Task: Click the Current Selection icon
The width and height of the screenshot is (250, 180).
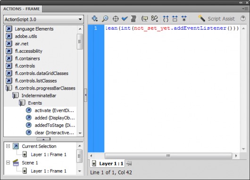Action: pos(16,146)
